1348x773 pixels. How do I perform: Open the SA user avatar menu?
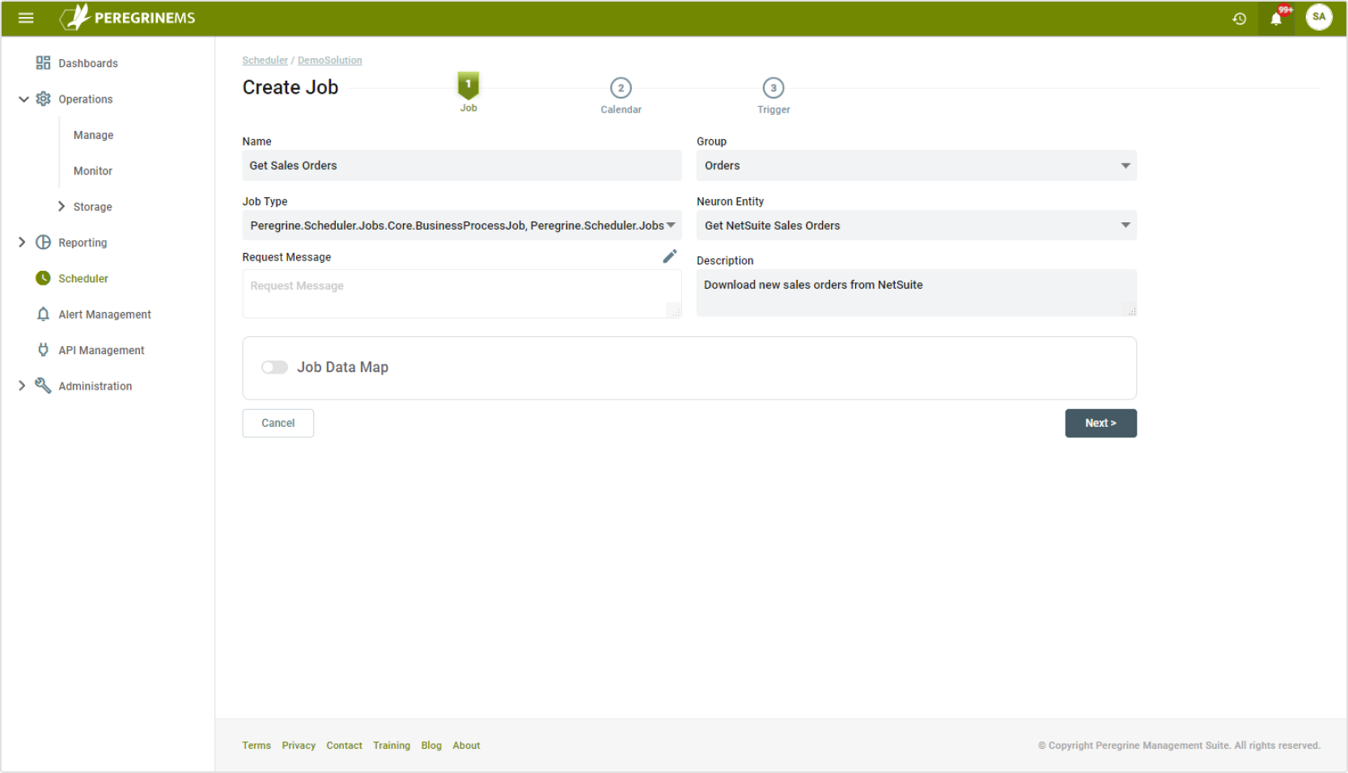coord(1319,17)
